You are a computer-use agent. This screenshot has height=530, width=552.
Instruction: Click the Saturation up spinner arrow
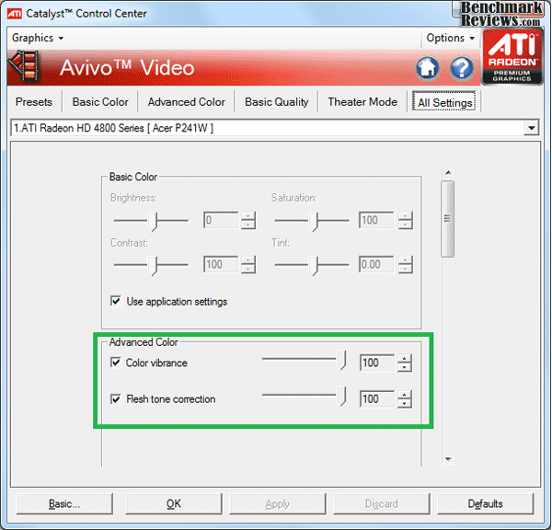click(406, 216)
